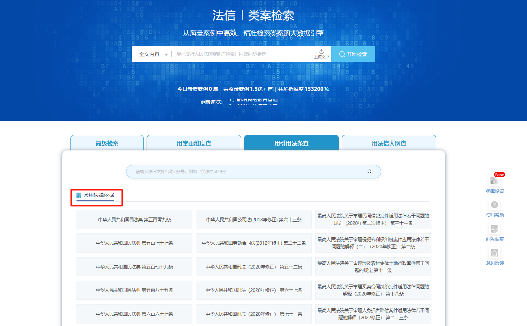
Task: Open 中华人民共和国民法典 第五百八十五条
Action: click(134, 290)
